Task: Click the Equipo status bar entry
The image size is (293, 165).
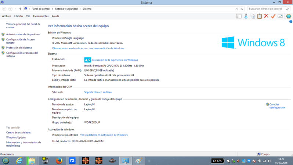Action: pos(263,154)
